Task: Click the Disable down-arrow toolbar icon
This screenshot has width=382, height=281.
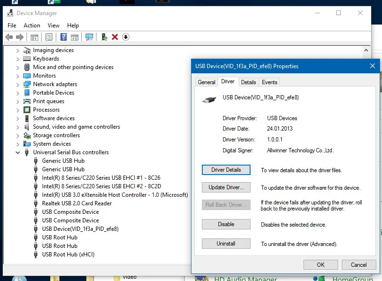Action: pos(126,37)
